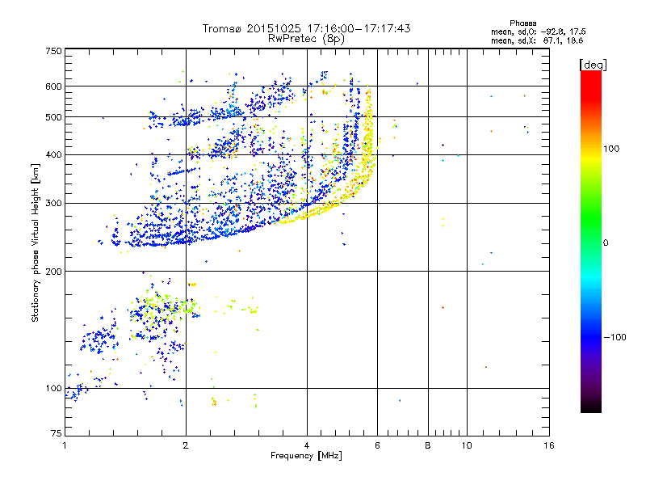The width and height of the screenshot is (646, 485).
Task: Click the black bottom of the colorbar
Action: (x=591, y=407)
